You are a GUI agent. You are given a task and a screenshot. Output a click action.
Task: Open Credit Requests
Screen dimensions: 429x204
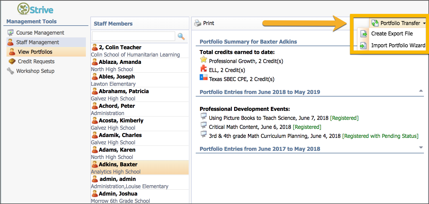click(x=36, y=61)
